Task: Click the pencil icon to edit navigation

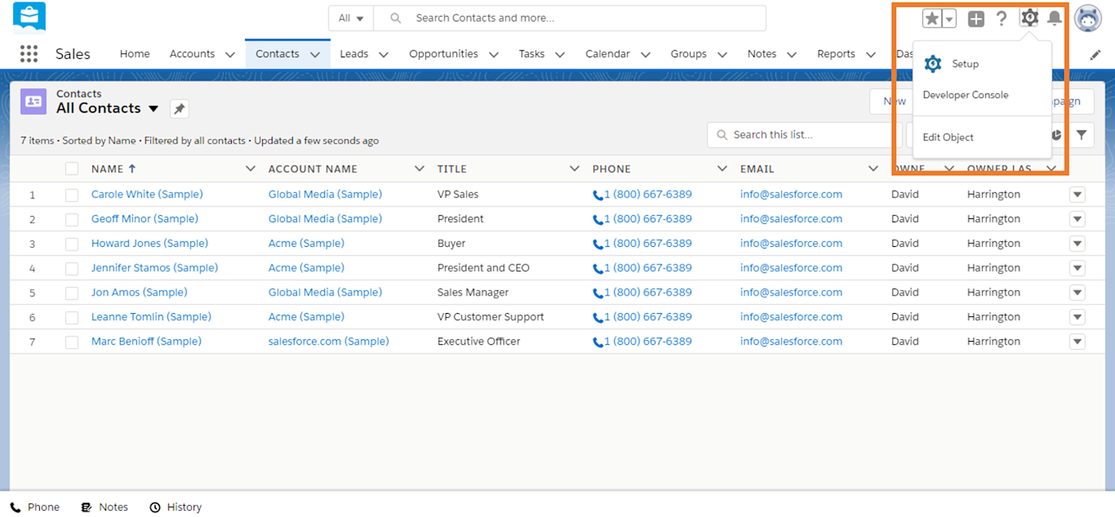Action: click(1096, 55)
